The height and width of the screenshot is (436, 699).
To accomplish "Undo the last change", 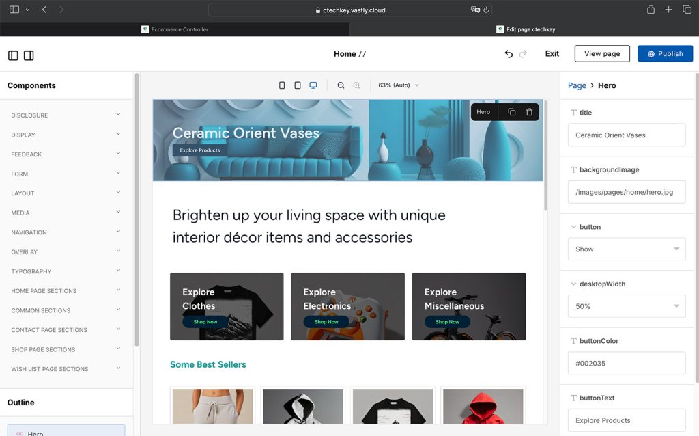I will click(509, 54).
